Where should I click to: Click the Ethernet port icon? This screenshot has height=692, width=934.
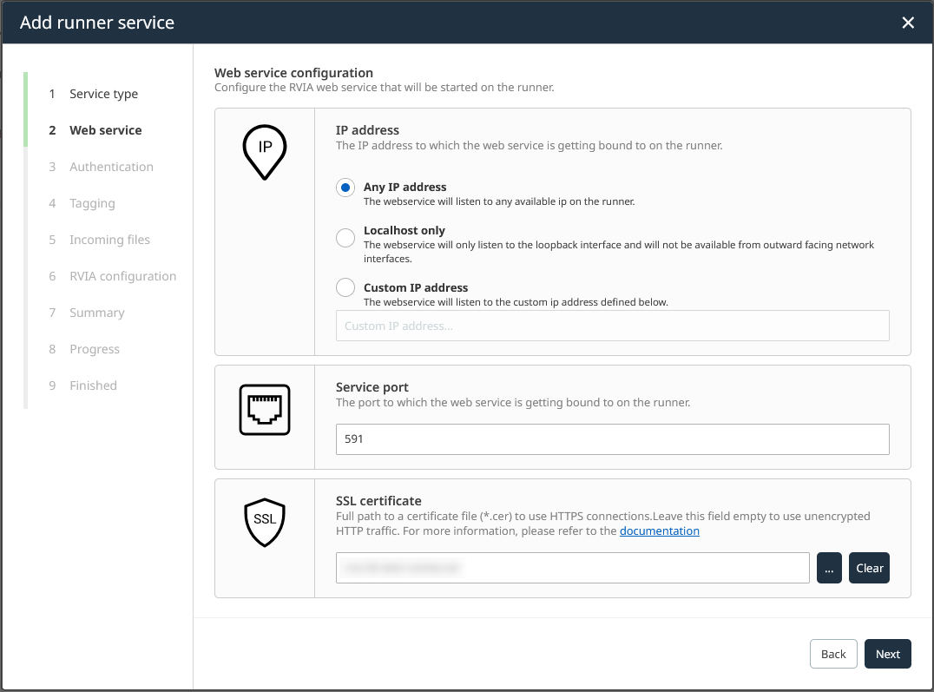click(x=264, y=410)
